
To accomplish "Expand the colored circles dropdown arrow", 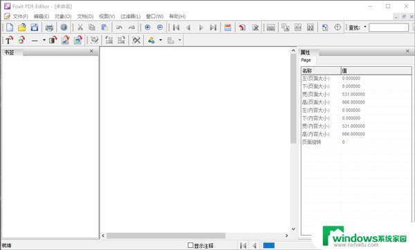I will 160,40.
